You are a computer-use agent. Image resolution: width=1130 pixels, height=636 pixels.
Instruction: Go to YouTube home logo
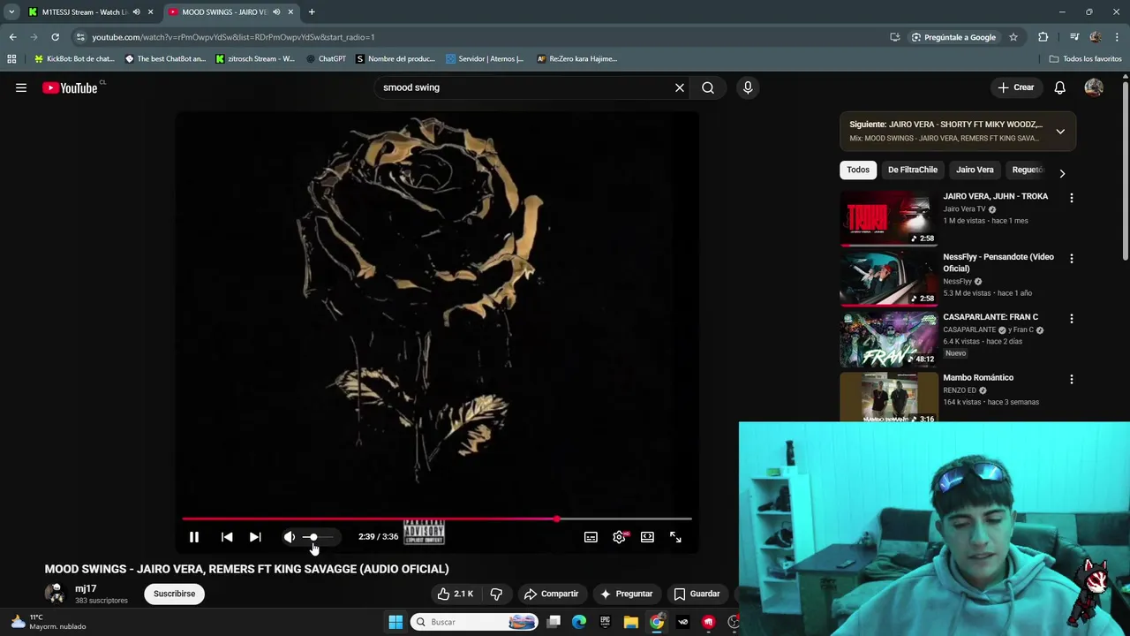71,87
